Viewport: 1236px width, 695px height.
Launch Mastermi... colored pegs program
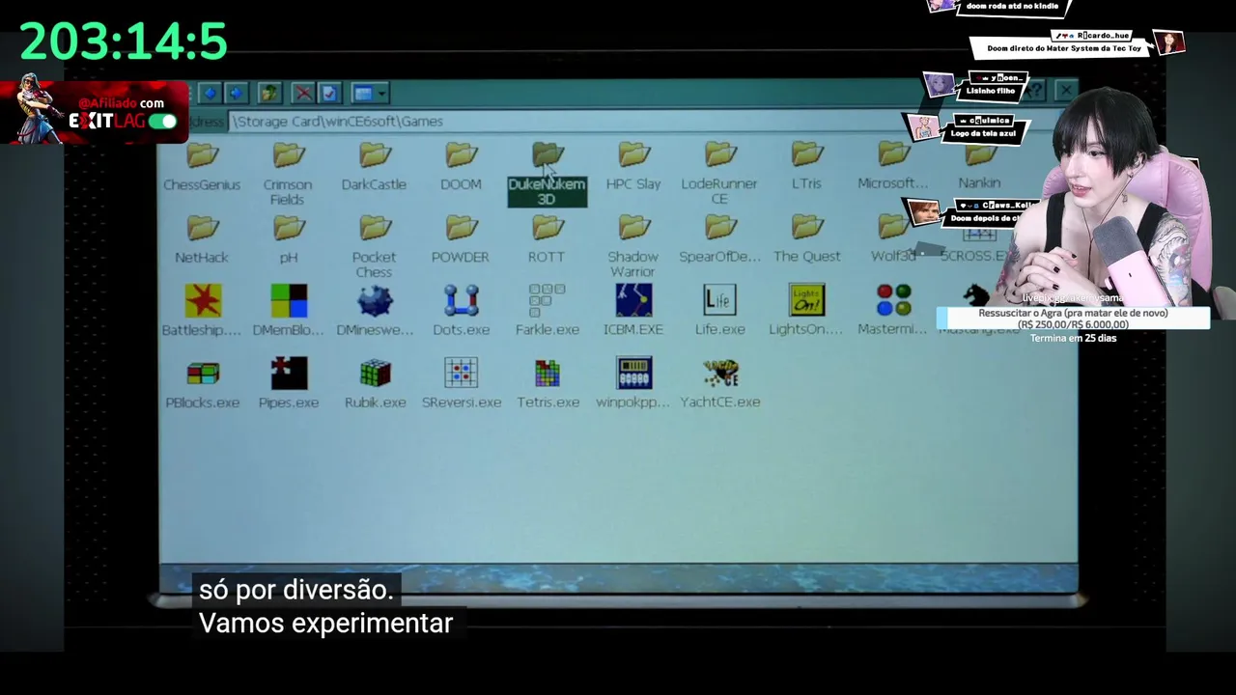(893, 310)
